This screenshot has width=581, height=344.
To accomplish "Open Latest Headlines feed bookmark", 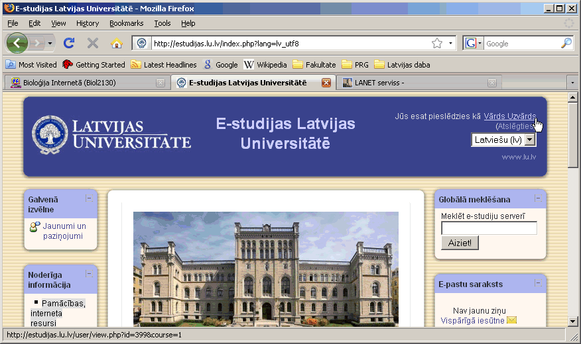I will pyautogui.click(x=164, y=65).
